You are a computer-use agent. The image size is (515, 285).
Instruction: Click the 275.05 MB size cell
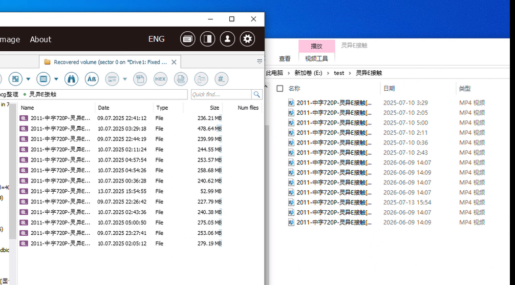coord(209,222)
